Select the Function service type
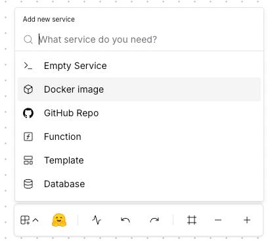 (139, 137)
